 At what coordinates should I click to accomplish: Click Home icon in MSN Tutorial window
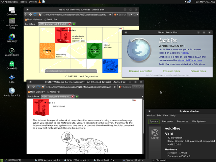click(40, 15)
